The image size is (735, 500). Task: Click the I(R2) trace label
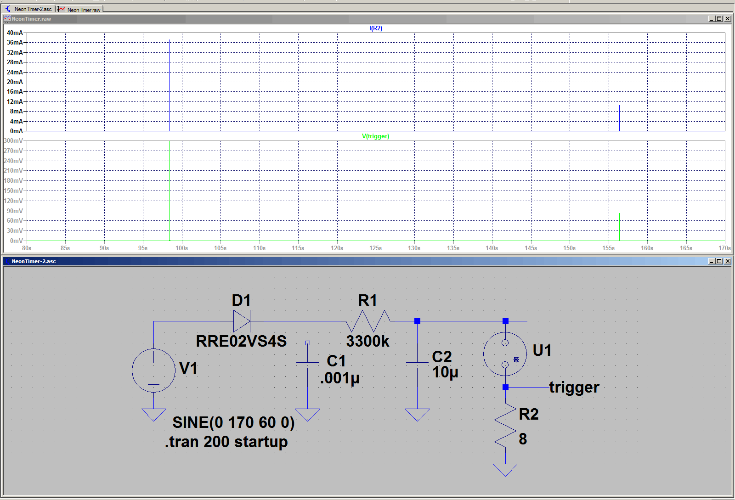(376, 28)
